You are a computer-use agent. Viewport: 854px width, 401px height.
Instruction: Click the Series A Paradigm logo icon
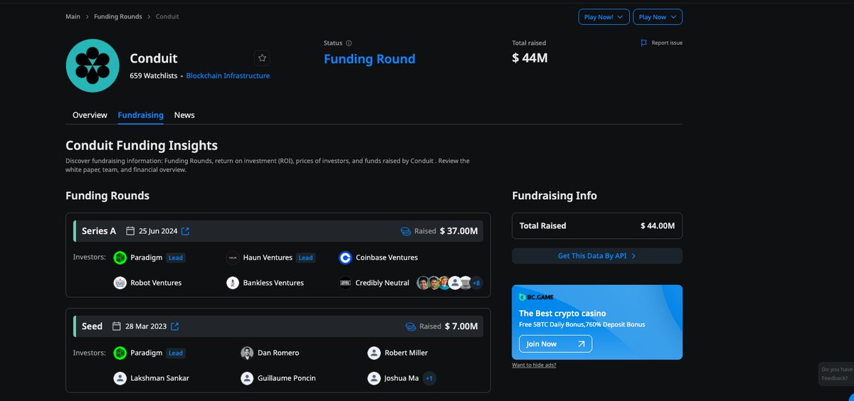click(x=120, y=257)
